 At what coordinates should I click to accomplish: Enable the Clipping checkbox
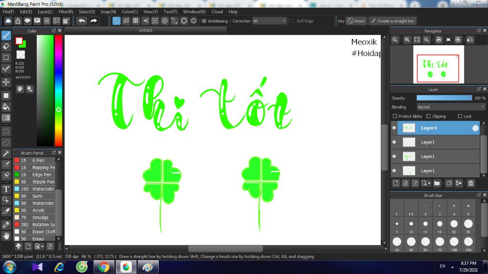tap(428, 116)
